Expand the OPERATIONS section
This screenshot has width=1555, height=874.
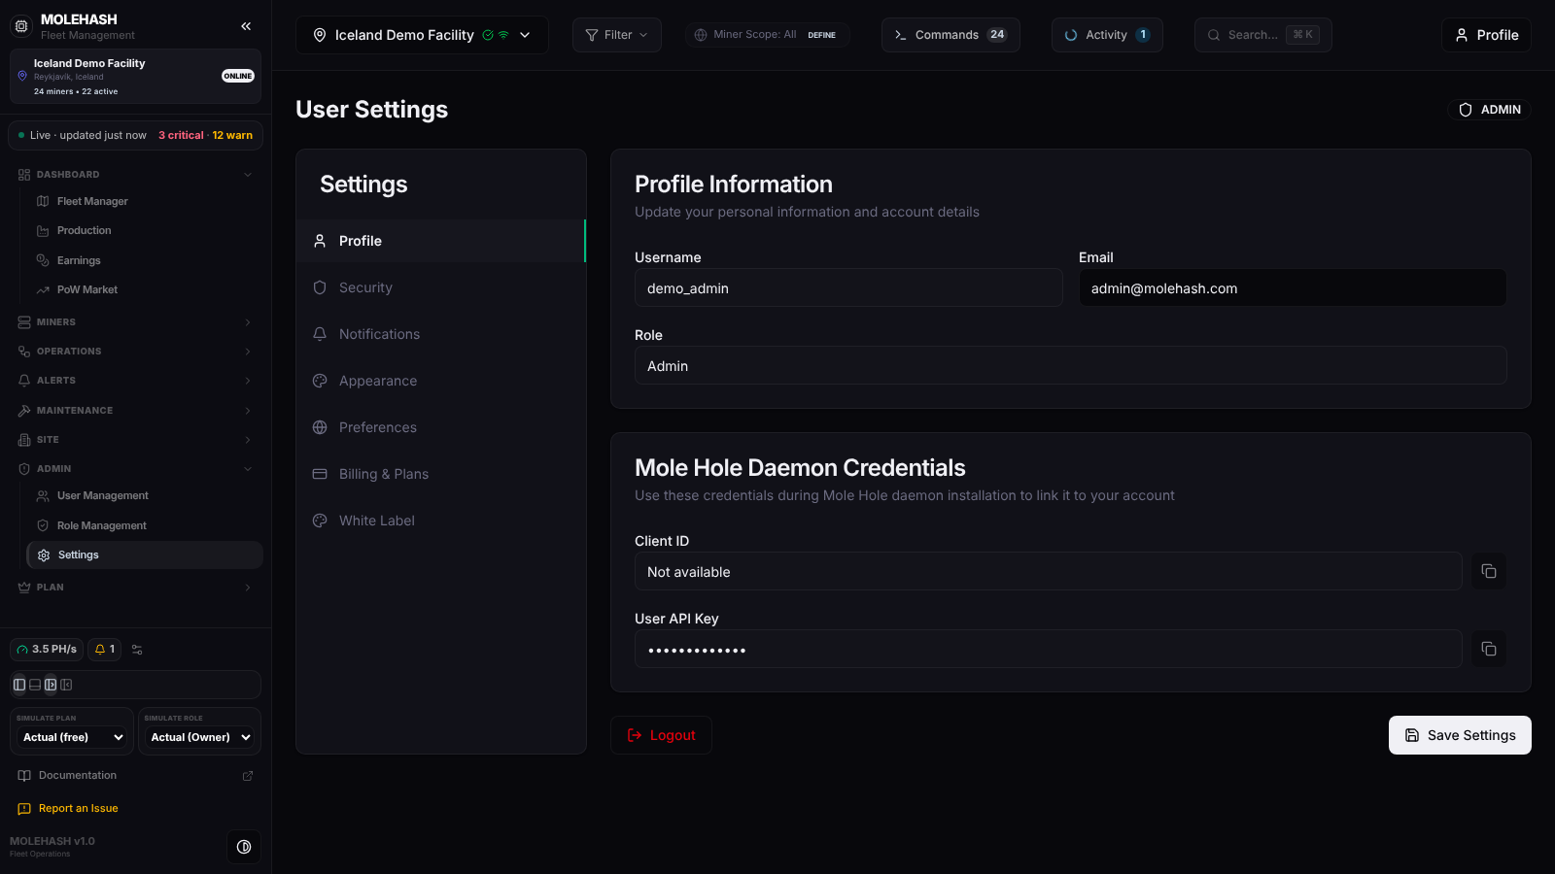(x=135, y=352)
